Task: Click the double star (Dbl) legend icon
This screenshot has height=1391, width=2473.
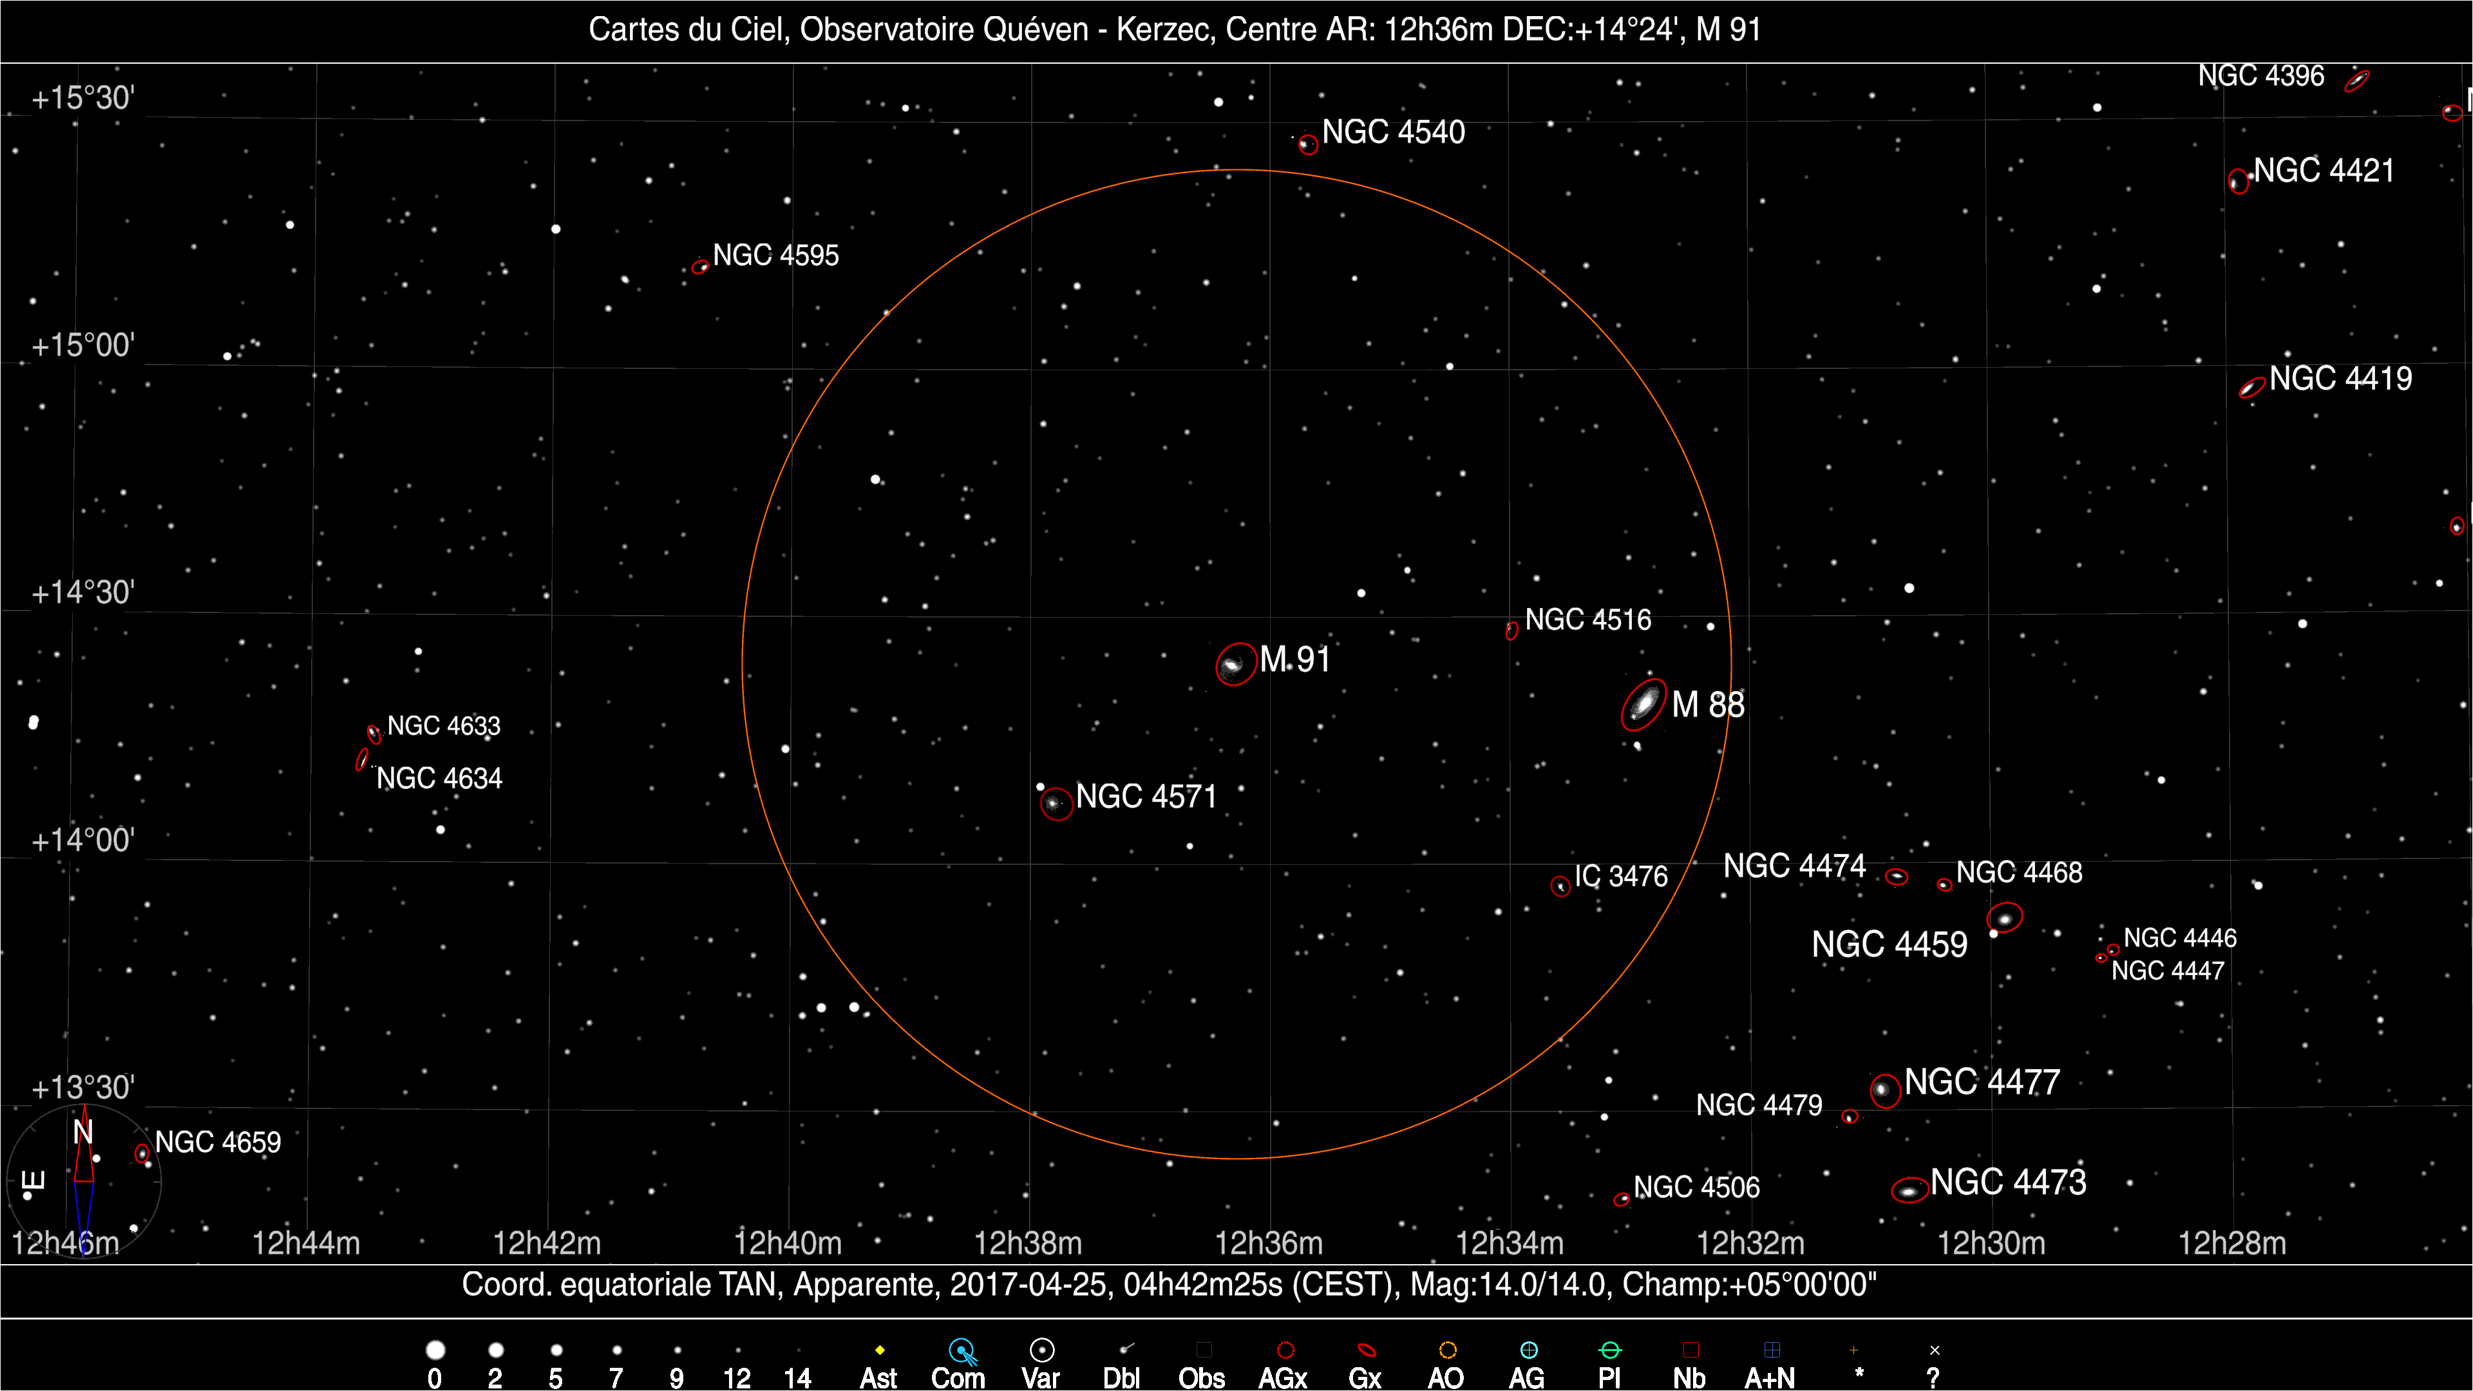Action: coord(1125,1350)
